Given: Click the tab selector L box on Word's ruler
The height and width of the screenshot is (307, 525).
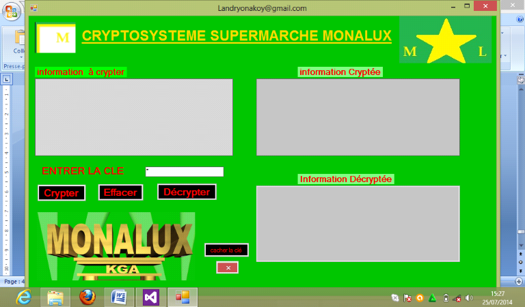Looking at the screenshot, I should 6,80.
